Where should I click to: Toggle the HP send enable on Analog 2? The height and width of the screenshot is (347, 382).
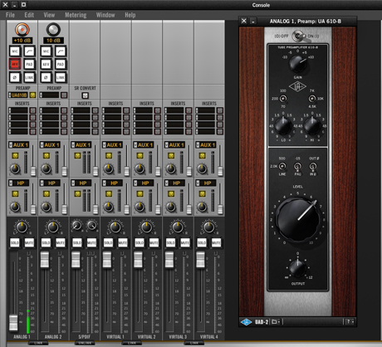47,194
